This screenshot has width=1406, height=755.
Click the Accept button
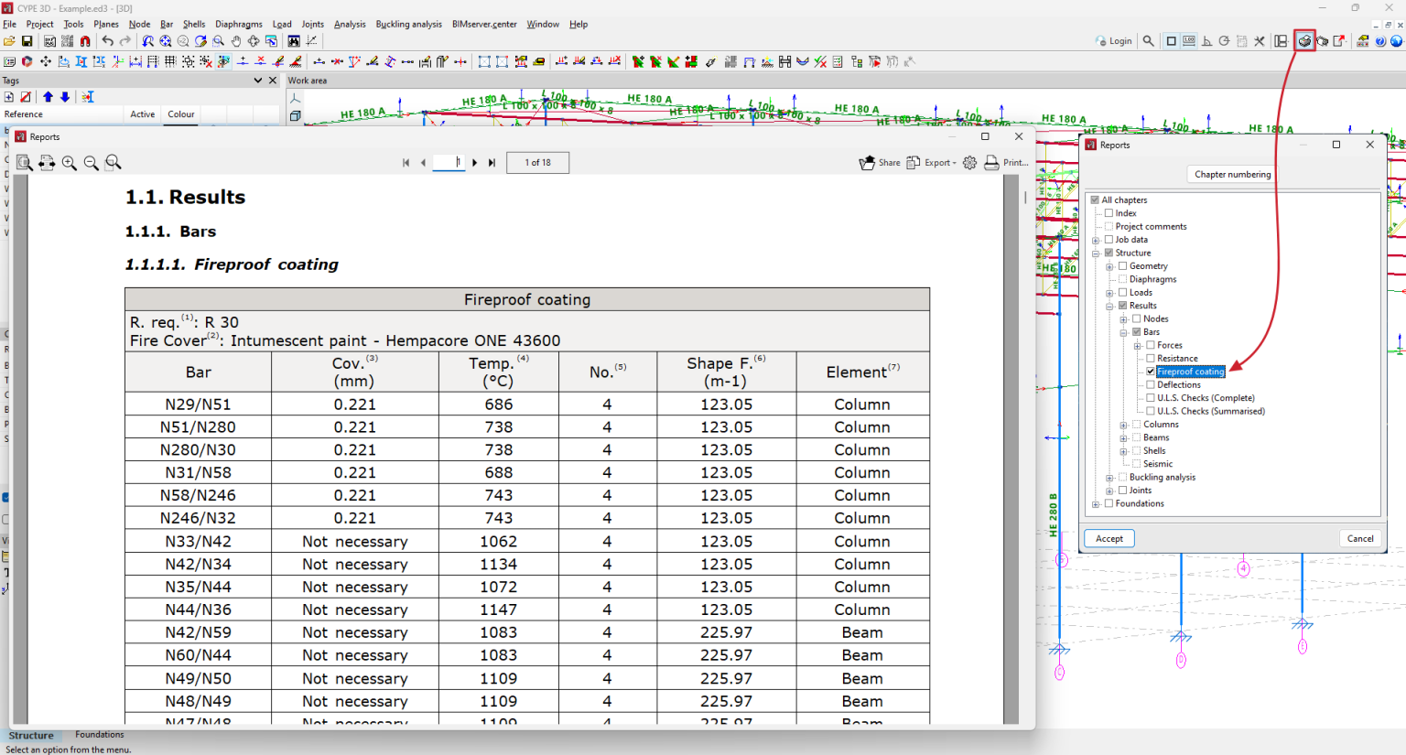pyautogui.click(x=1109, y=538)
